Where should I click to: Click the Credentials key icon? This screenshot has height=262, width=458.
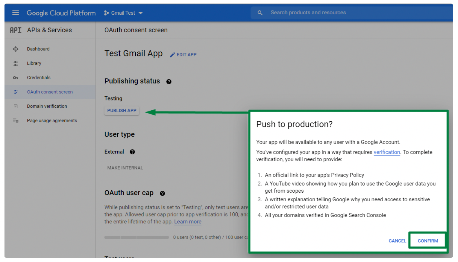click(x=16, y=77)
